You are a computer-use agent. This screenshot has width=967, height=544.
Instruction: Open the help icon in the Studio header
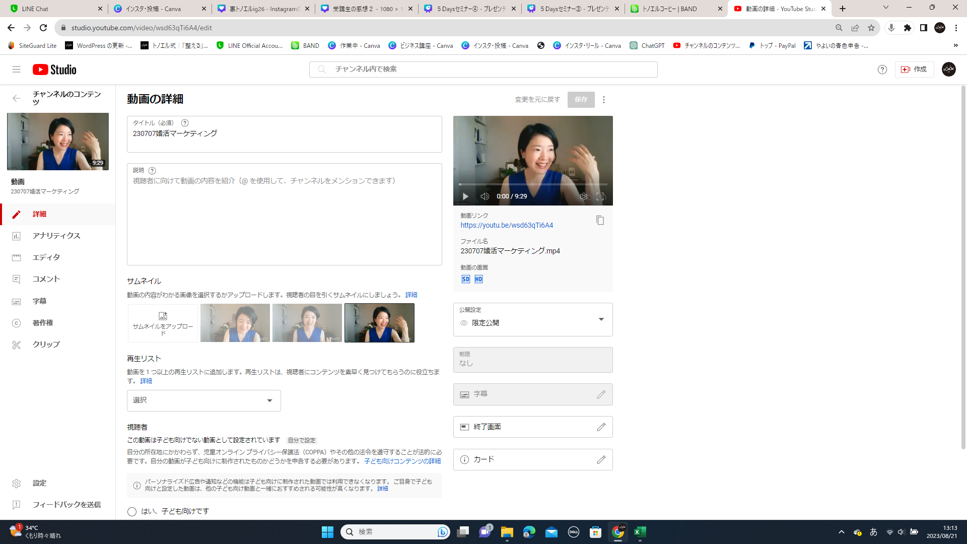[882, 70]
